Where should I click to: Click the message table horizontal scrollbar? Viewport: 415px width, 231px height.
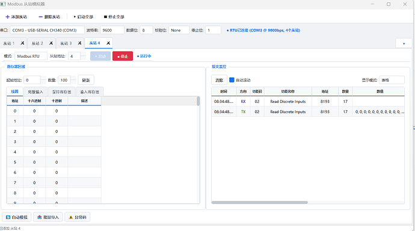[x=260, y=202]
